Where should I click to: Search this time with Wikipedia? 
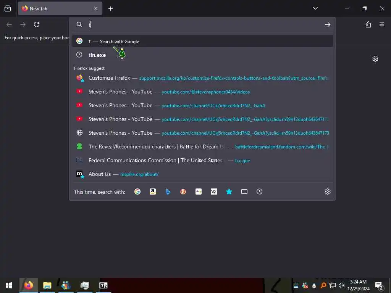[214, 192]
